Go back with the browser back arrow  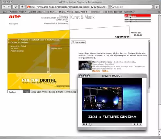pyautogui.click(x=4, y=7)
